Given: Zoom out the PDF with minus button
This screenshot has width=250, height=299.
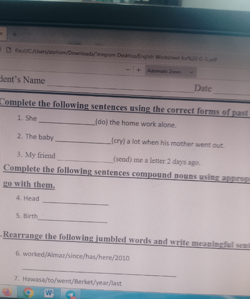Looking at the screenshot, I should click(x=128, y=70).
